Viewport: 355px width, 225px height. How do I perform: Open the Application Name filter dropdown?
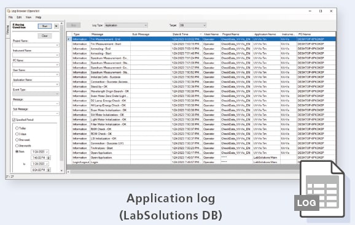57,84
